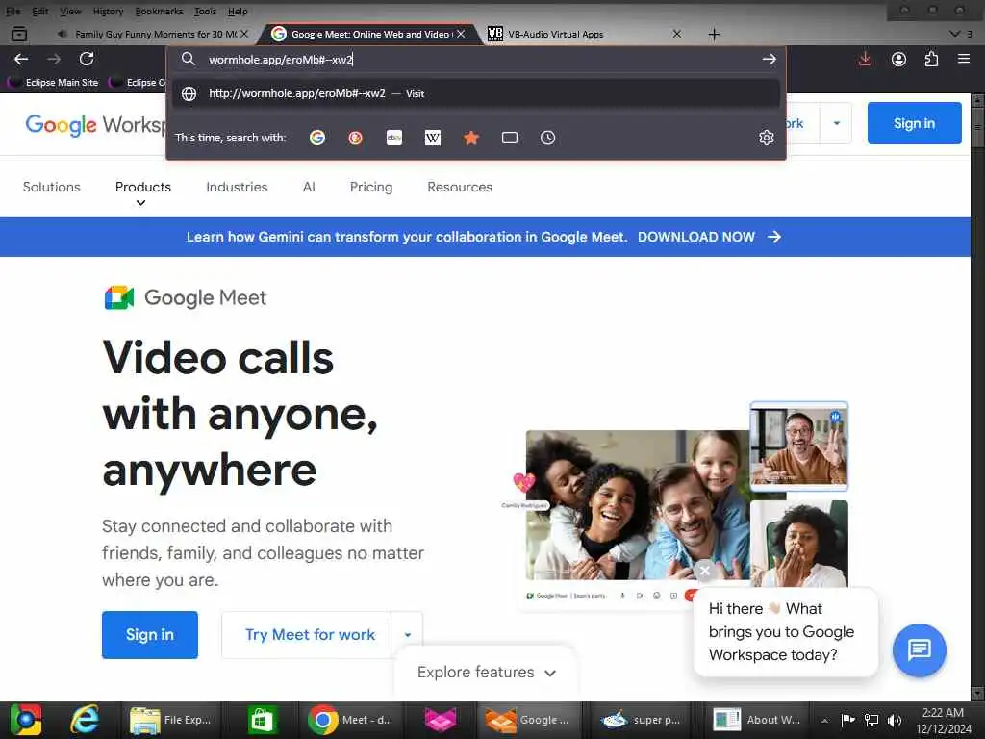Click the top Sign in button
The height and width of the screenshot is (739, 985).
coord(914,123)
